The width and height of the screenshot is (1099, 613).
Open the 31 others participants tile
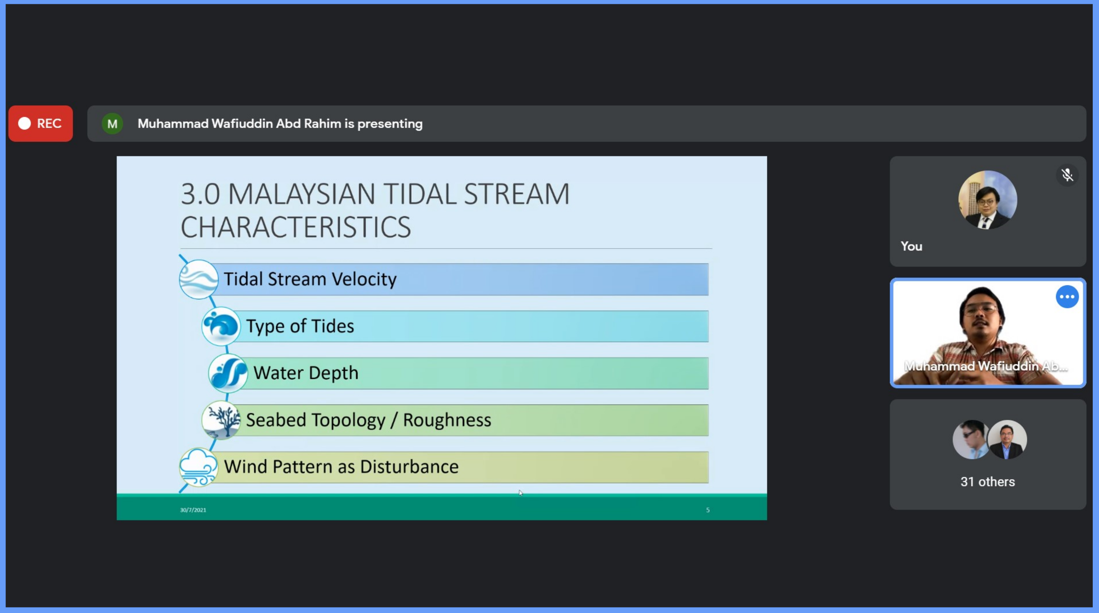(987, 481)
